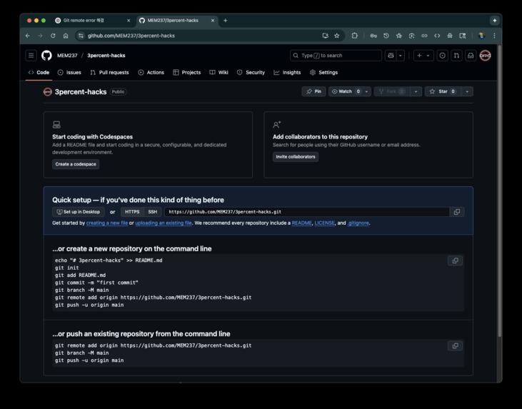Open the Copilot chat icon in header
The image size is (522, 409).
(391, 56)
